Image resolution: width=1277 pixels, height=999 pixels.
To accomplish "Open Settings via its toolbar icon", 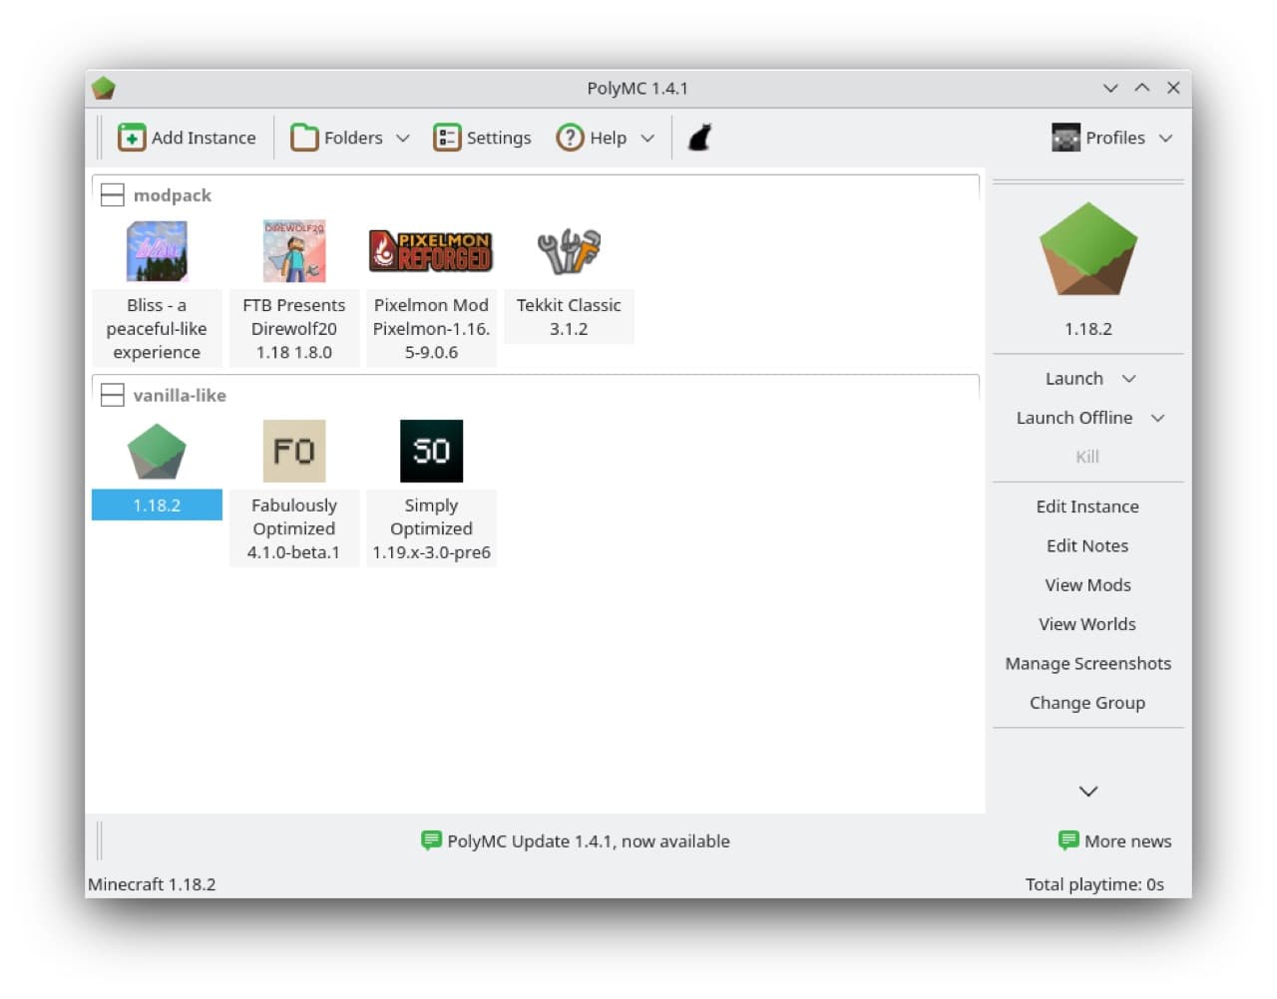I will [x=447, y=138].
